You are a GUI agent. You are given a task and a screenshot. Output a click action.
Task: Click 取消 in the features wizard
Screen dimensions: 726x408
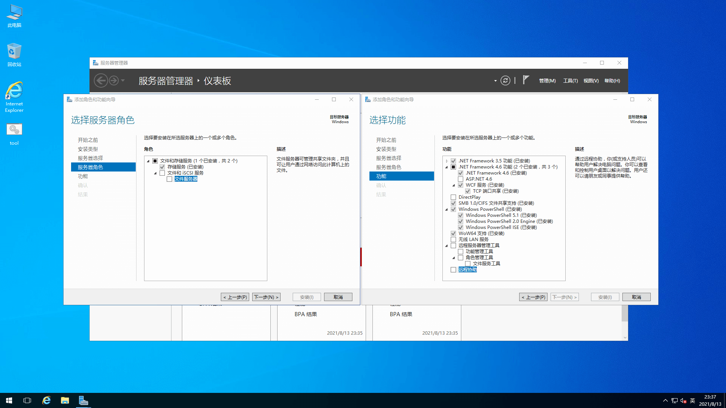(x=636, y=297)
